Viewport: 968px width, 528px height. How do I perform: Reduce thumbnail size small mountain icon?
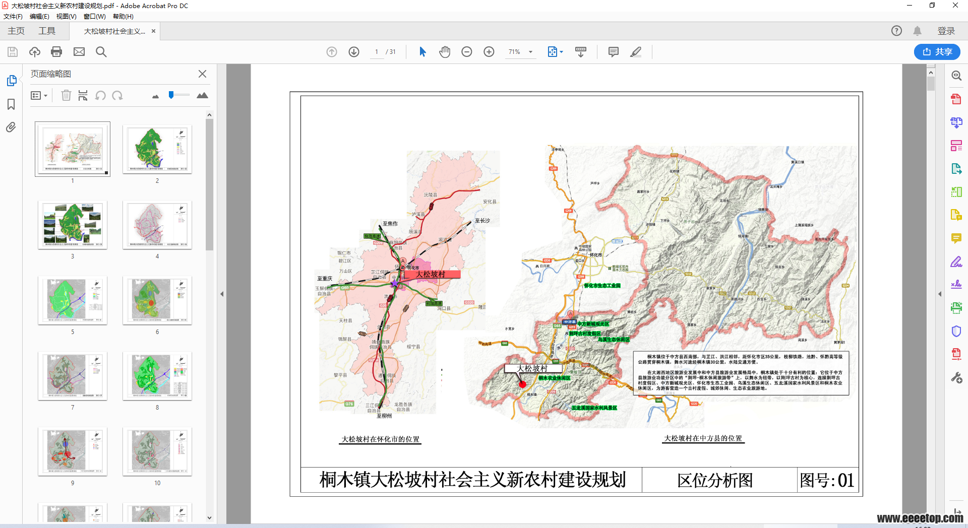click(x=155, y=96)
